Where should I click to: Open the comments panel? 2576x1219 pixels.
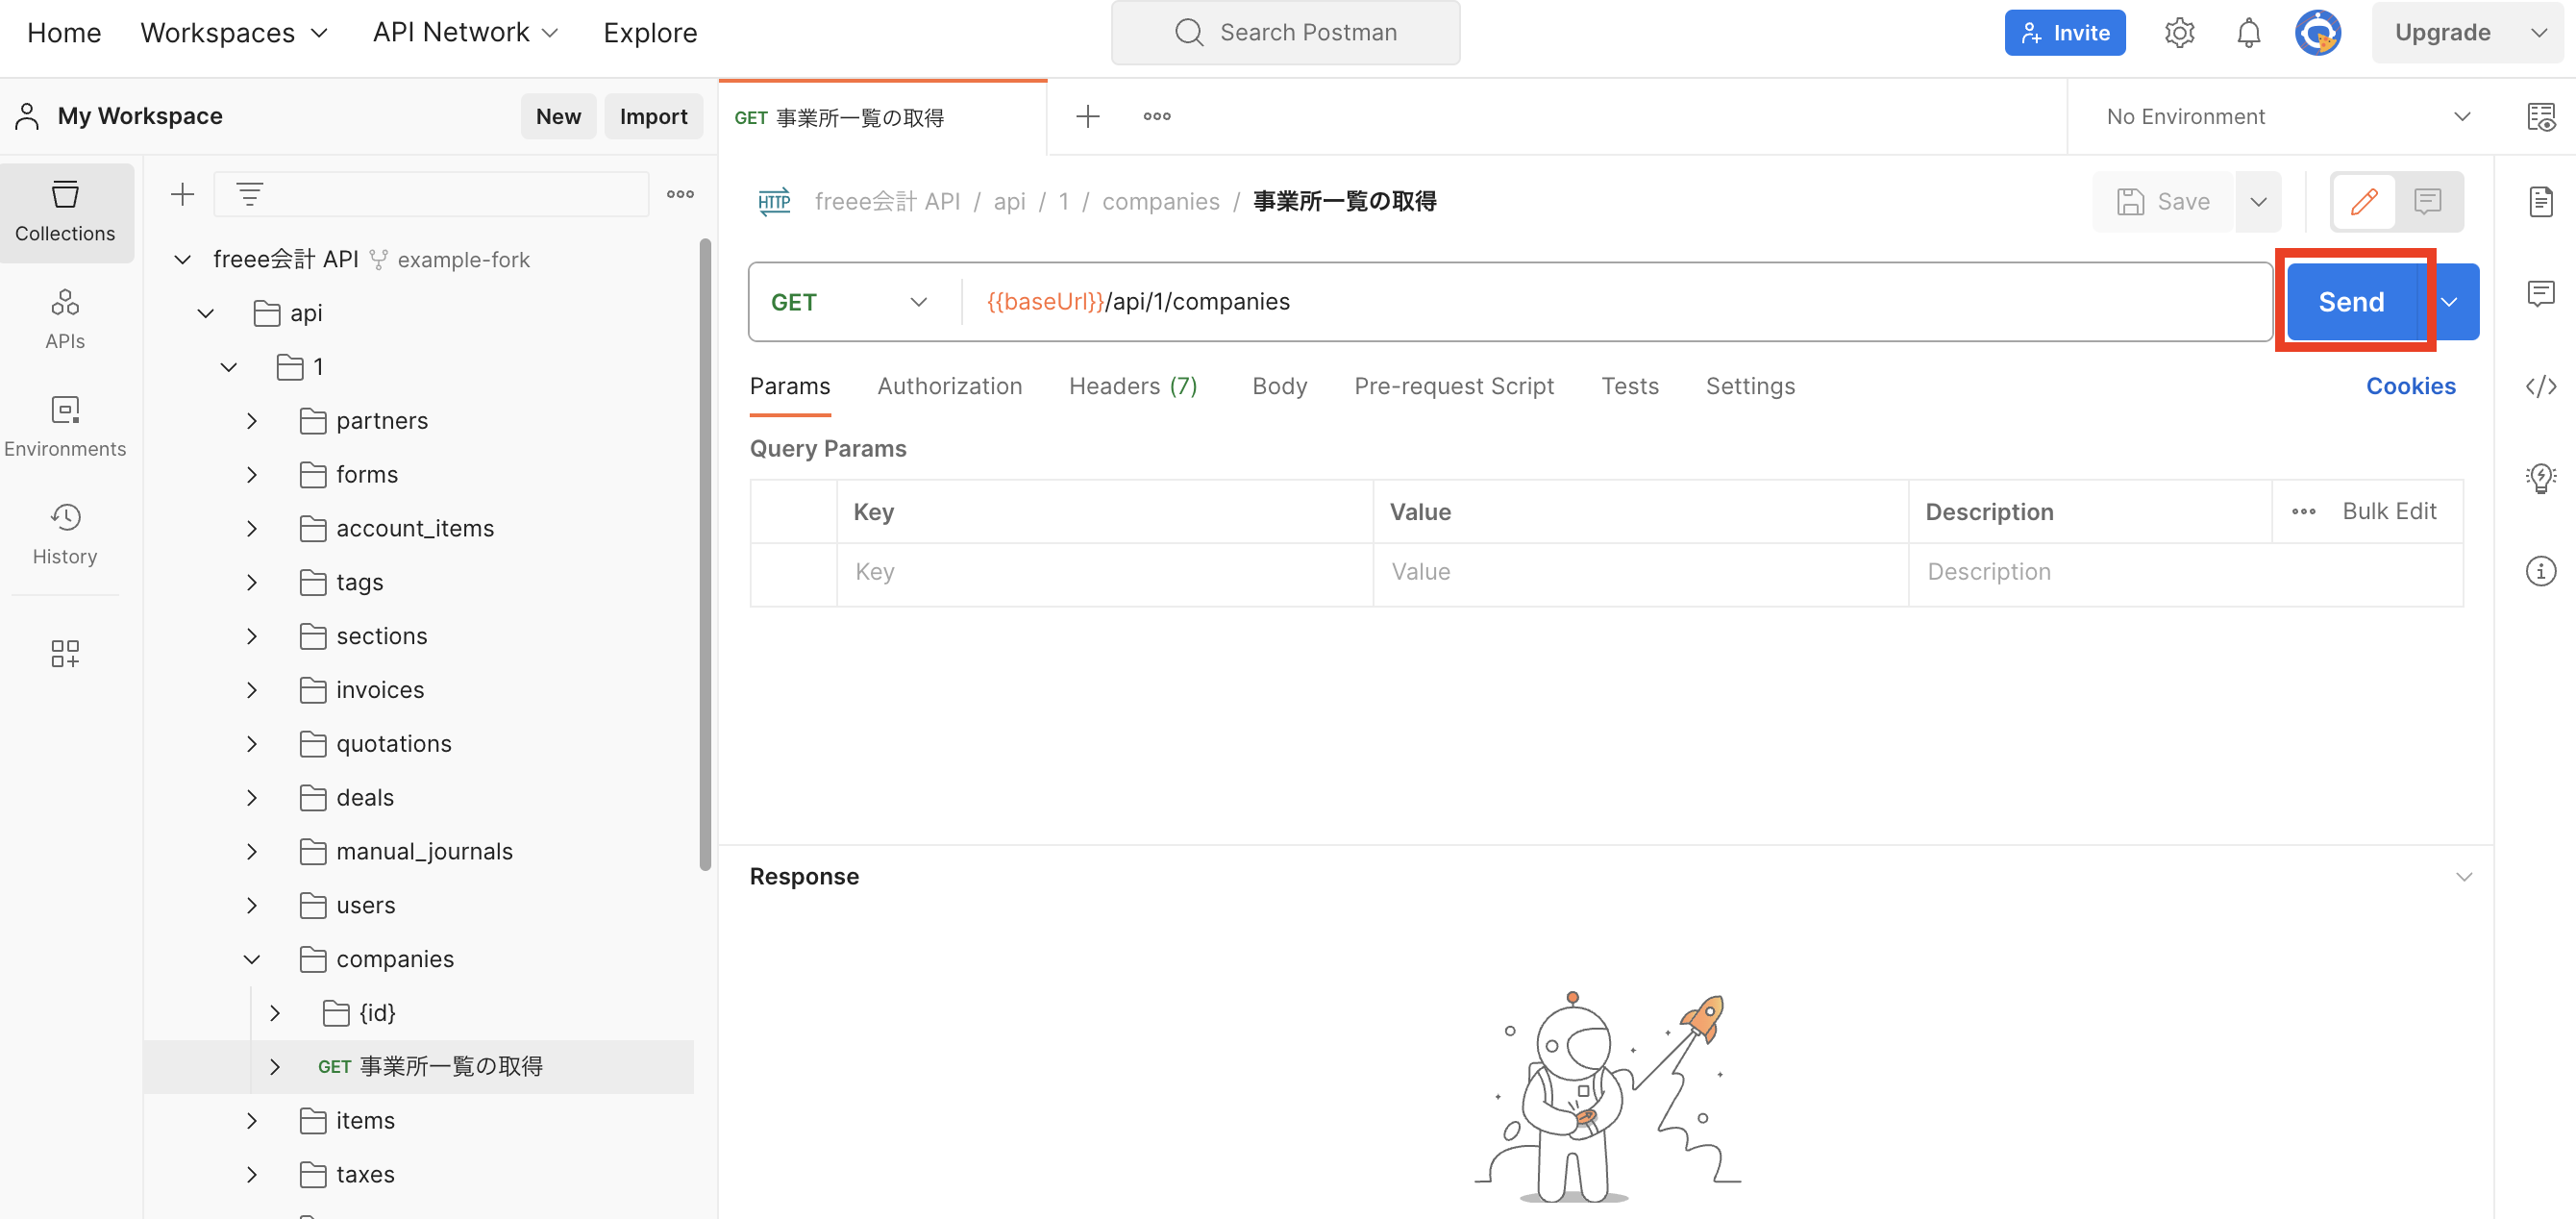pos(2541,293)
